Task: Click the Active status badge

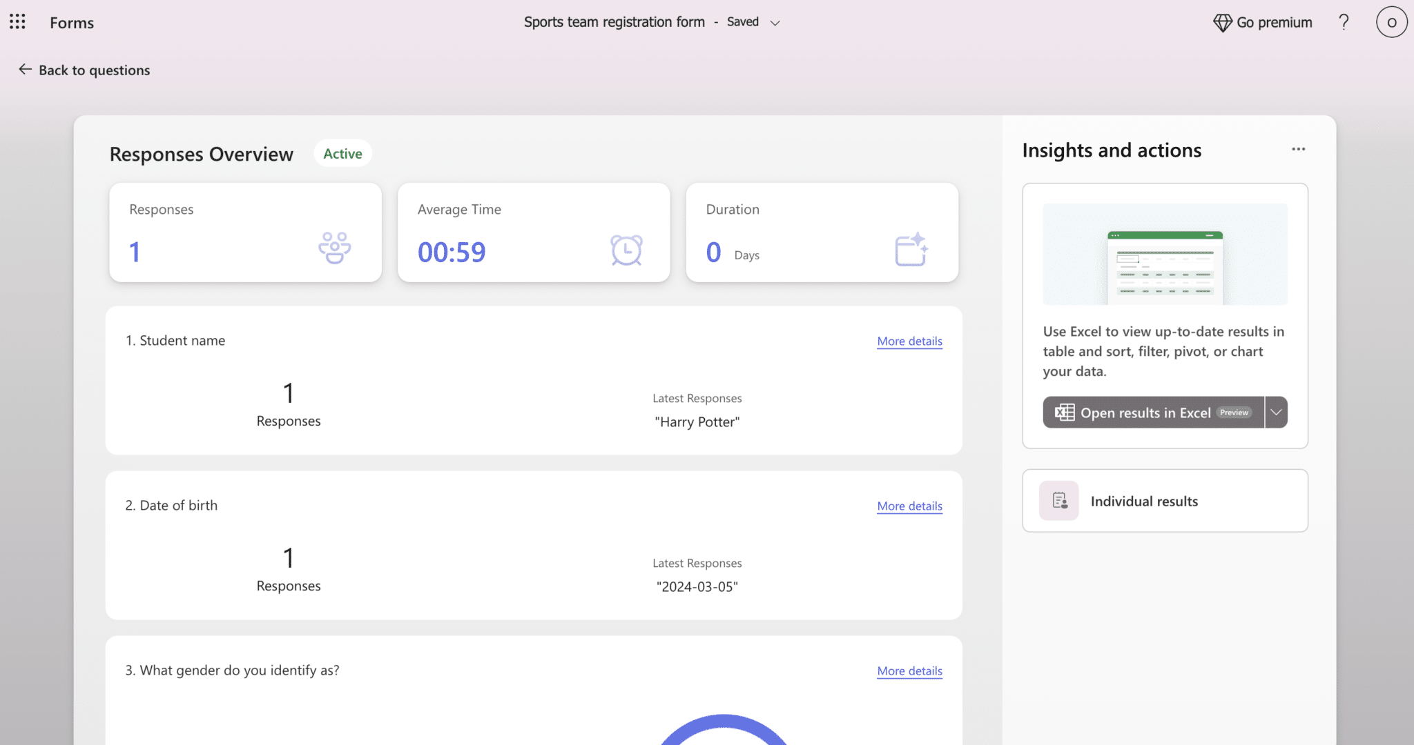Action: click(x=342, y=153)
